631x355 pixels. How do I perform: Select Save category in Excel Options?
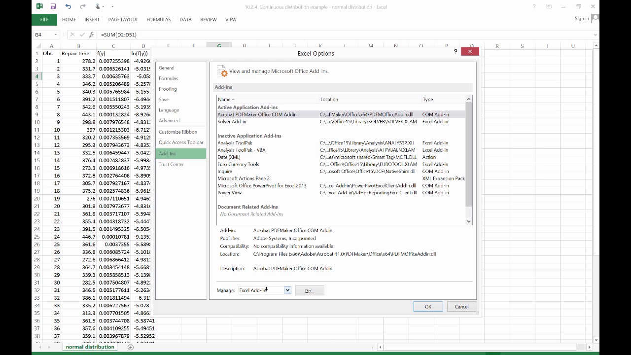181,100
